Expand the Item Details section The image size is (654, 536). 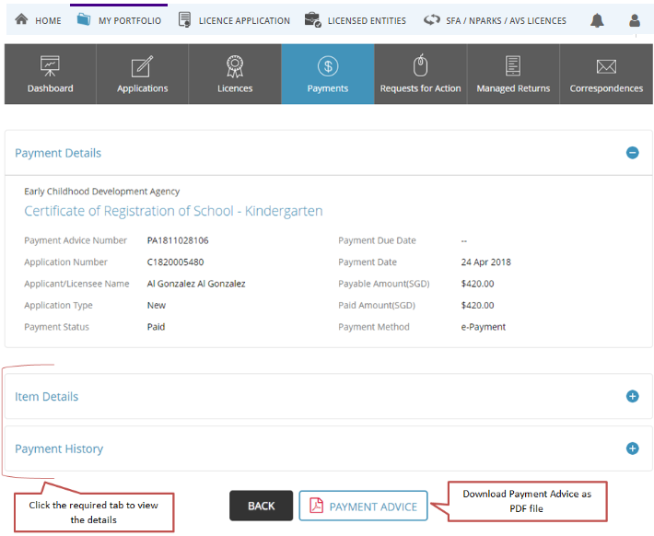pos(632,396)
